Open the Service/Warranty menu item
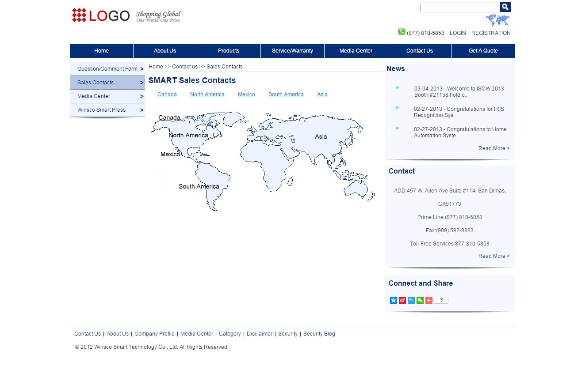570x374 pixels. click(x=292, y=51)
